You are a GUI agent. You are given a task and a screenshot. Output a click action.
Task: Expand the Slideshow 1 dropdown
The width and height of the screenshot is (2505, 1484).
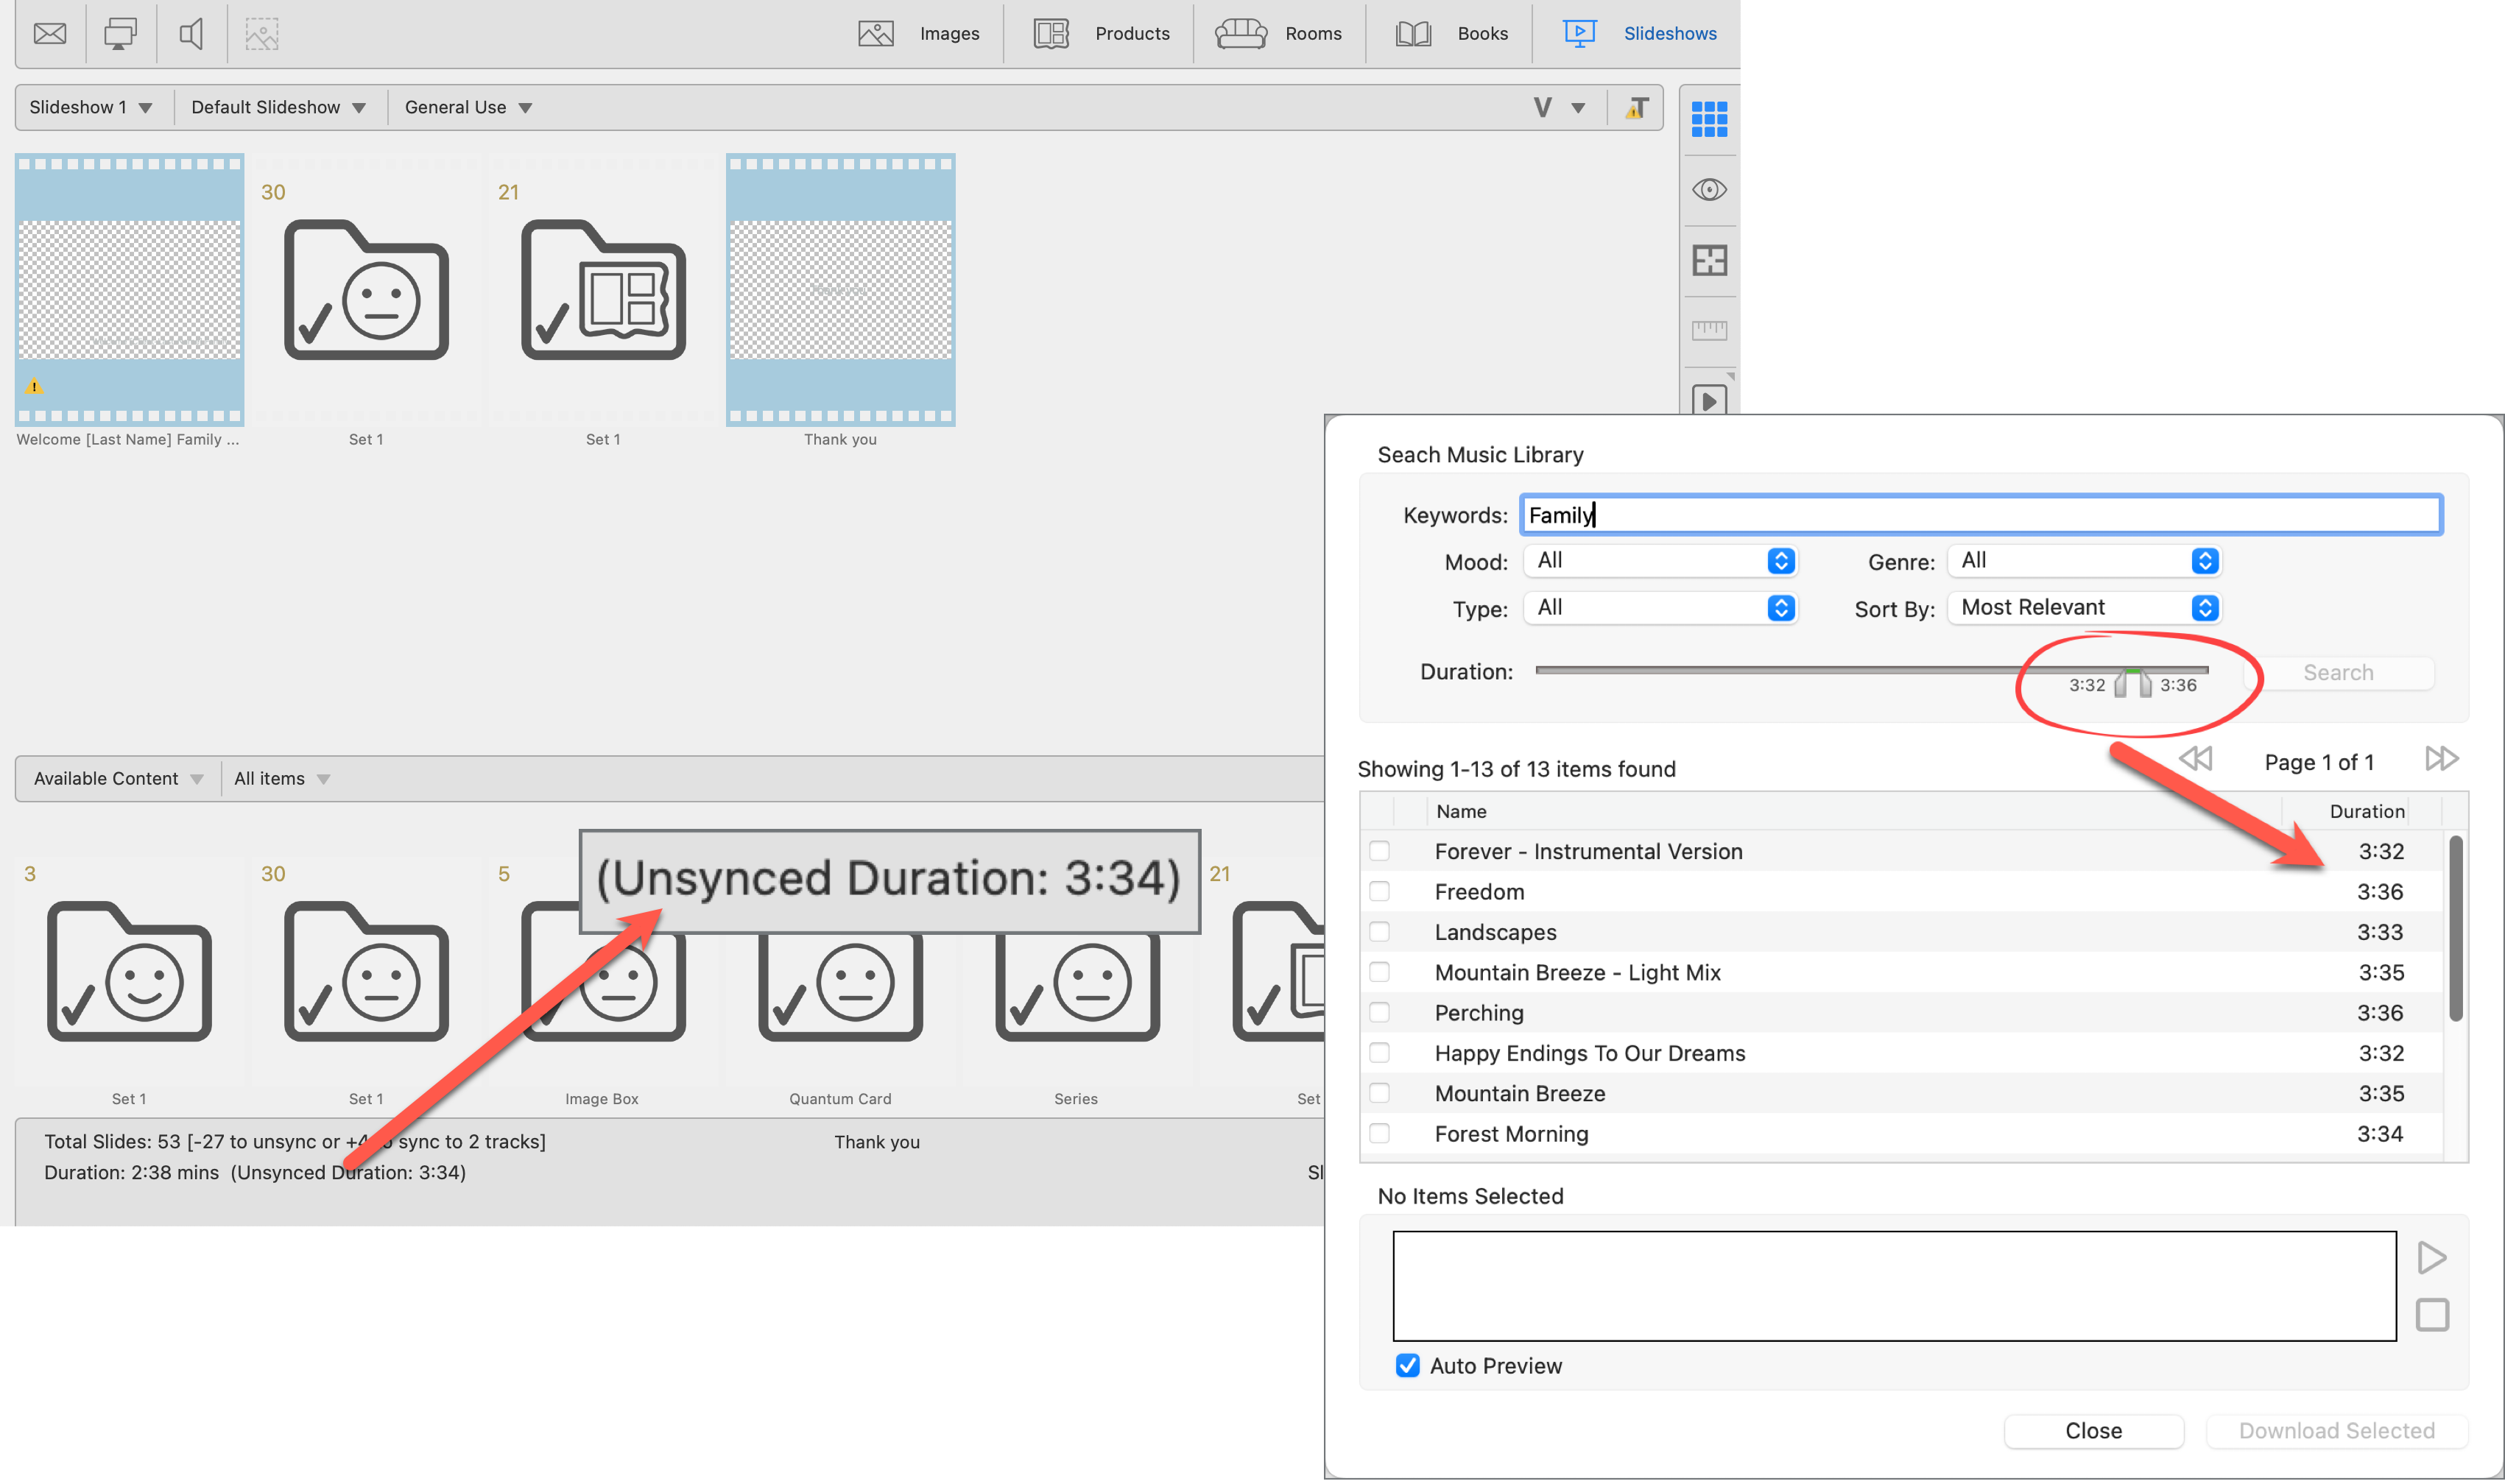pos(91,107)
